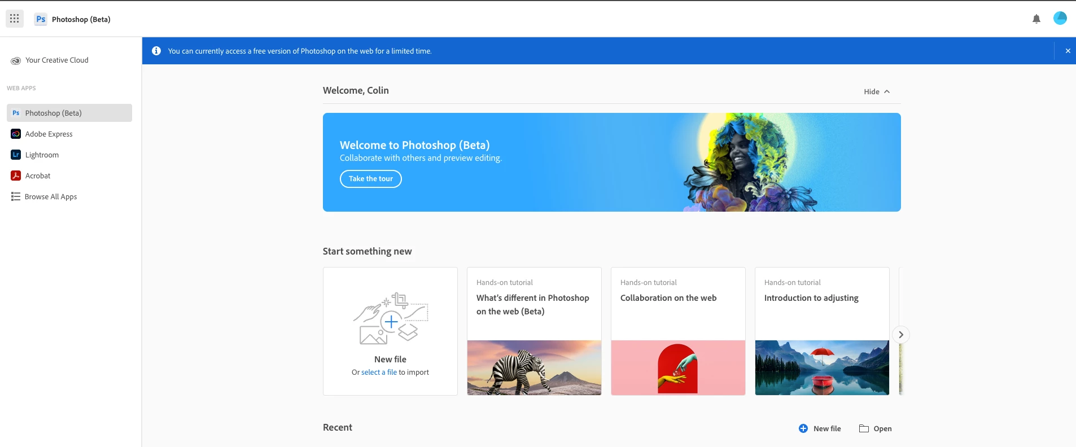Screen dimensions: 1076x447
Task: Click 'Welcome to Photoshop (Beta)' banner heading
Action: (x=415, y=145)
